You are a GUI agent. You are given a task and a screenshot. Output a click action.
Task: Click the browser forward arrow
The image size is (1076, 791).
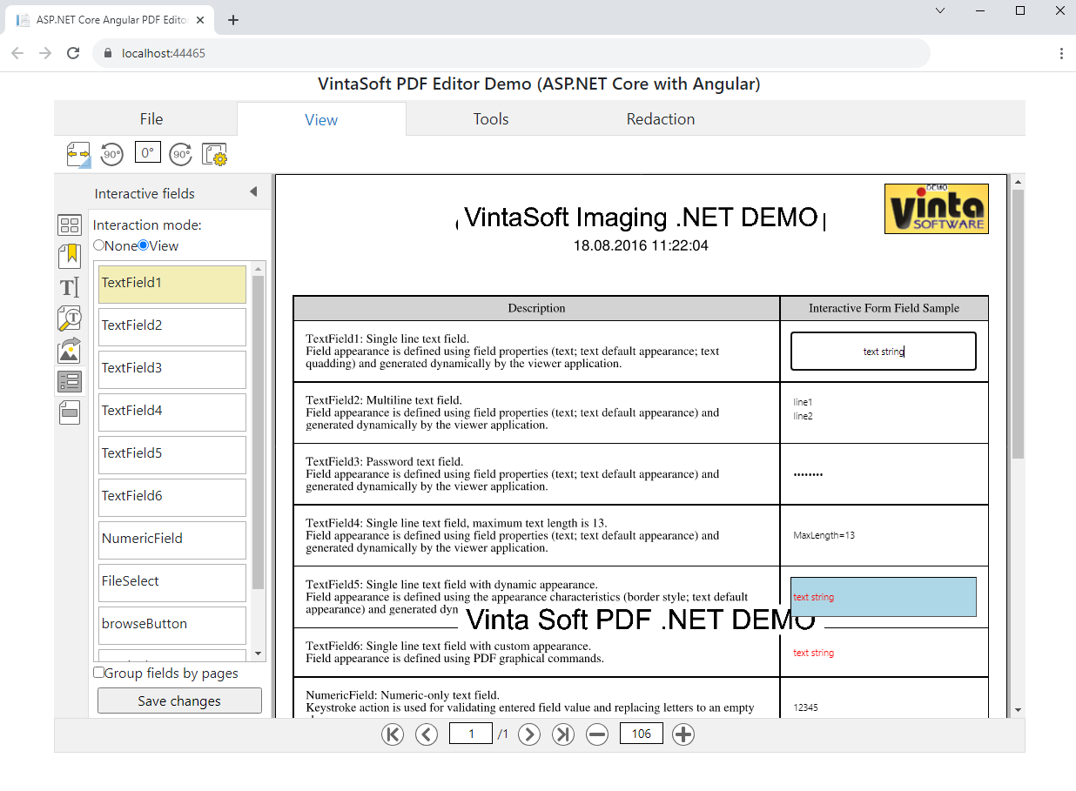pyautogui.click(x=45, y=53)
